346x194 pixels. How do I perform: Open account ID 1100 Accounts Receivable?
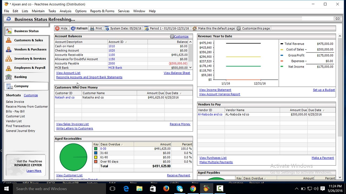(x=112, y=55)
